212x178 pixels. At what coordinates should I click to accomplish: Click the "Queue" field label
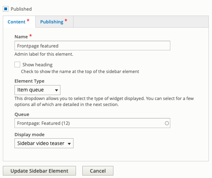pyautogui.click(x=22, y=115)
